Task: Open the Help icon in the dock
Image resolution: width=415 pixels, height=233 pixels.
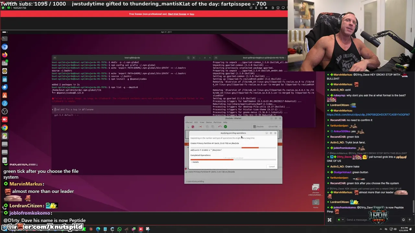Action: [x=5, y=103]
